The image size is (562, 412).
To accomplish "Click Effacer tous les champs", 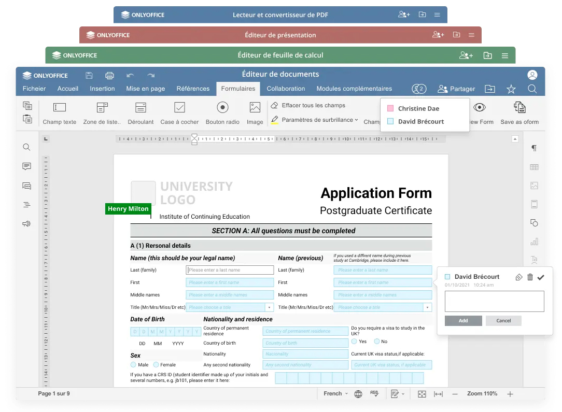I will (308, 105).
